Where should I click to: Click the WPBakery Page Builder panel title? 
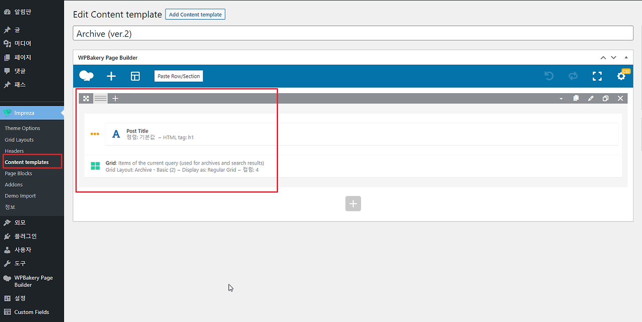click(108, 58)
